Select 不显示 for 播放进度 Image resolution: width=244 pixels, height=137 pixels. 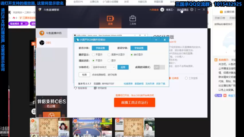point(93,61)
